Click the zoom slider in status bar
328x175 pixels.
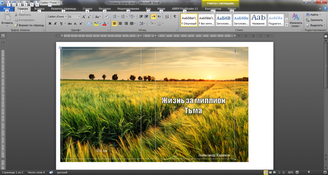[x=308, y=172]
